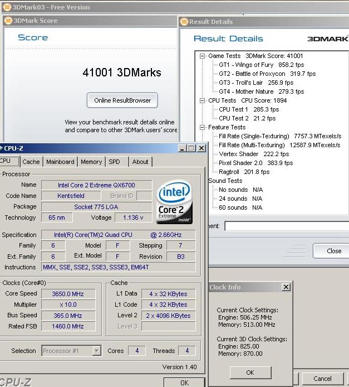Click the Specification field text
The image size is (349, 387).
point(118,235)
